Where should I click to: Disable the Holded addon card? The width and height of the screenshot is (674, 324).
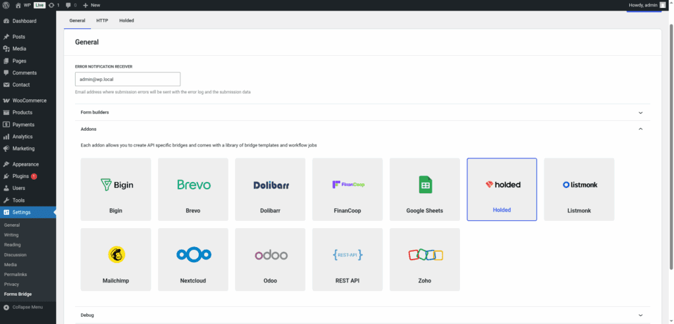coord(502,189)
